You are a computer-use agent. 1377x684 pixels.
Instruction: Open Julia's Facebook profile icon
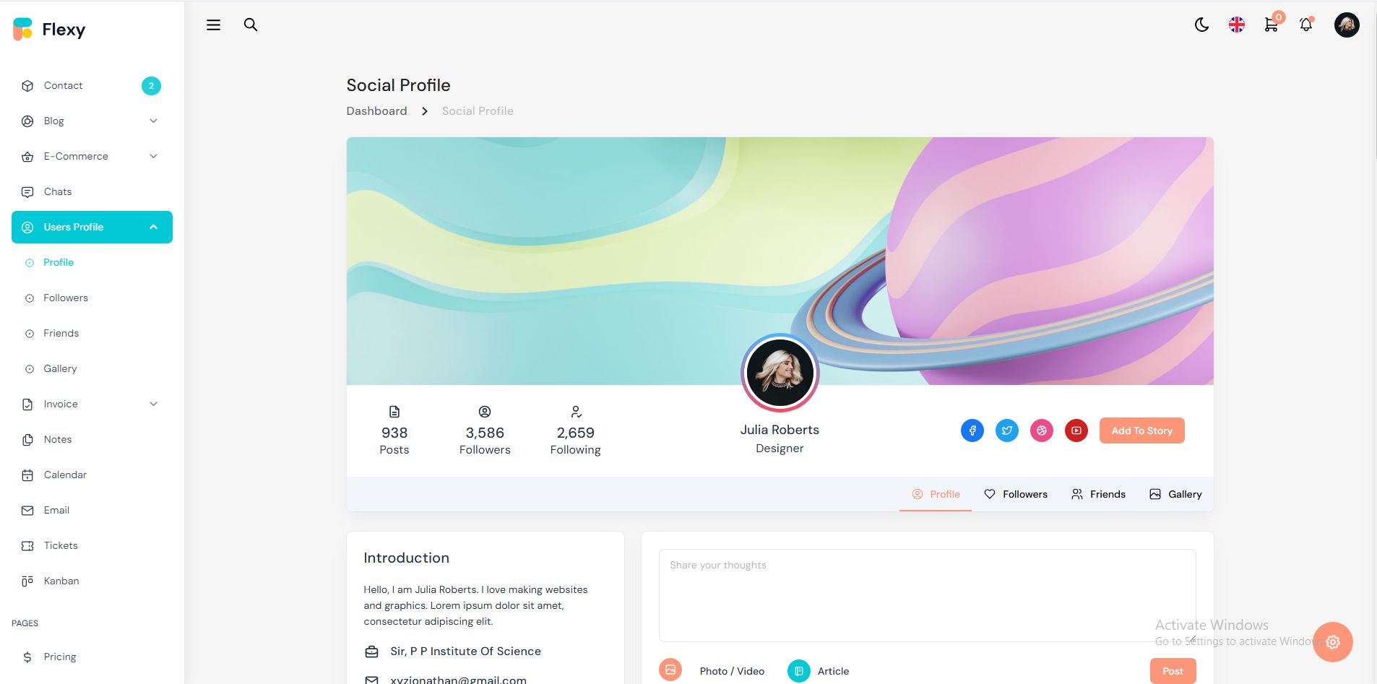[x=972, y=430]
